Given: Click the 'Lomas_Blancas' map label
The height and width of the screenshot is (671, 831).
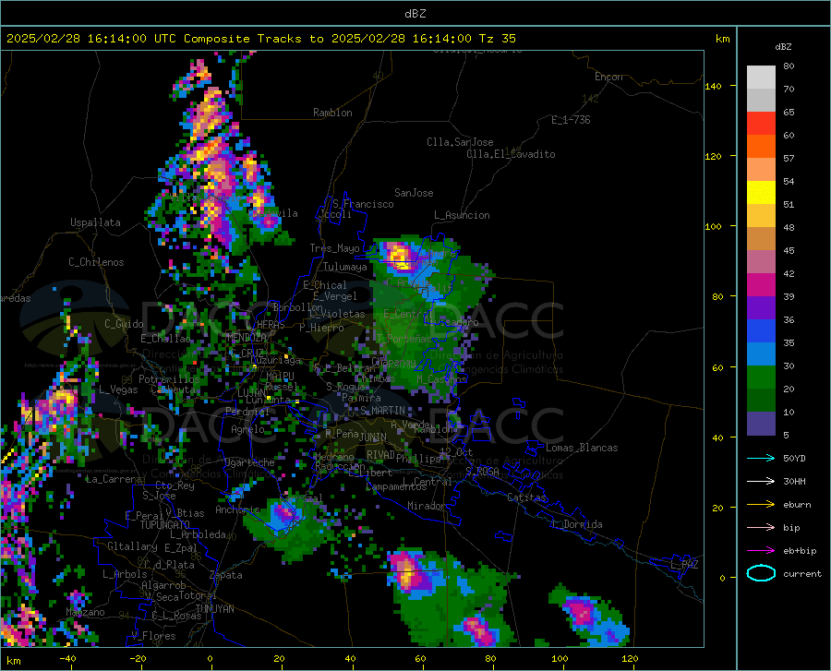Looking at the screenshot, I should 582,448.
